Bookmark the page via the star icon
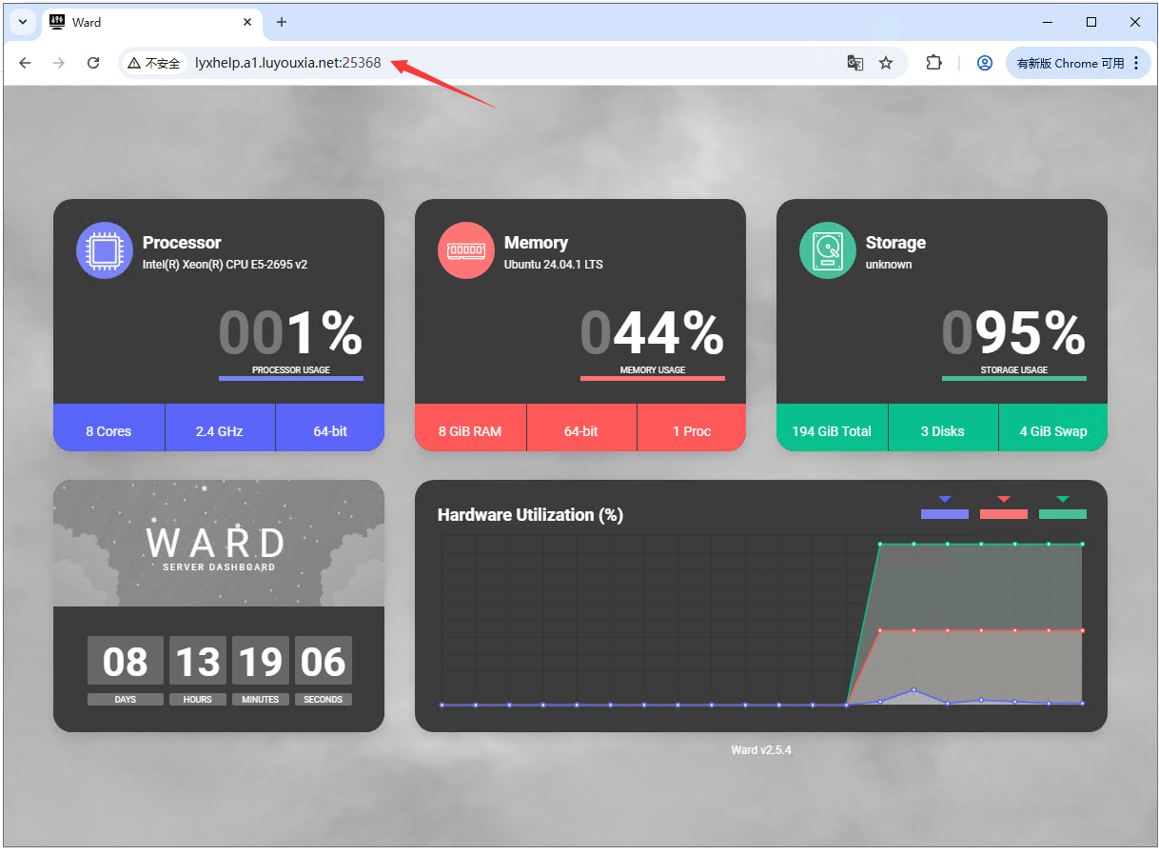Screen dimensions: 1159x855 point(887,63)
